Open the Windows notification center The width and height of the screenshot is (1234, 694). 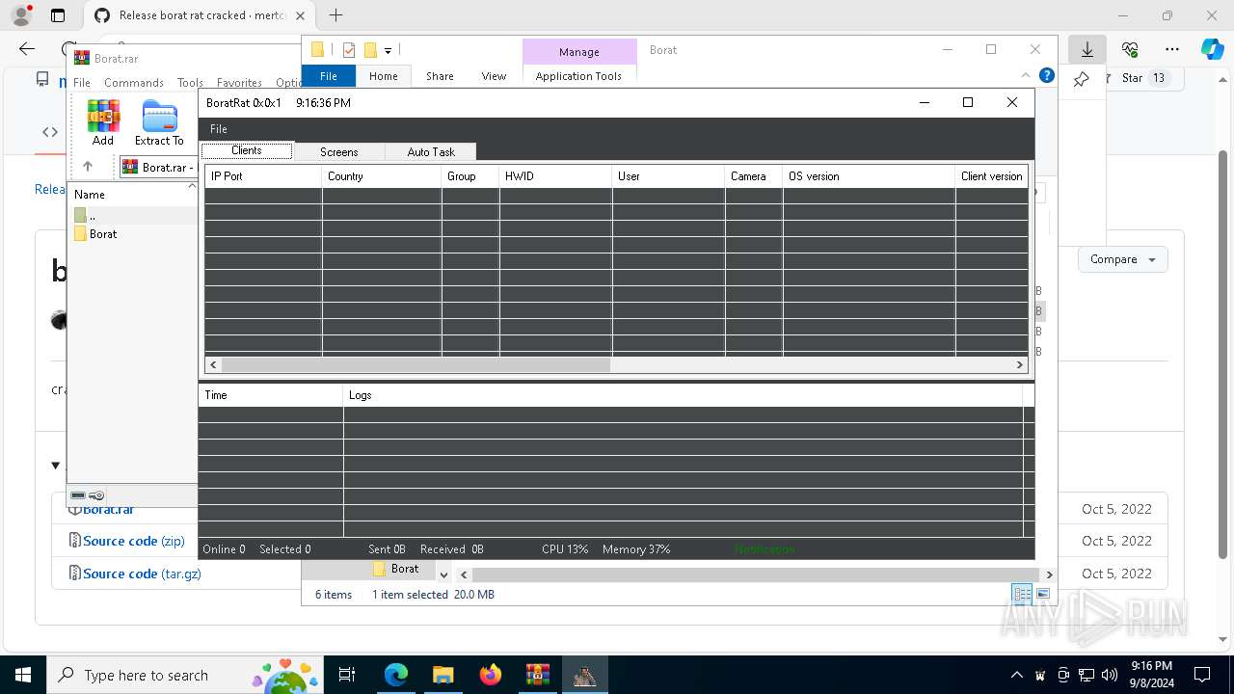[x=1202, y=675]
